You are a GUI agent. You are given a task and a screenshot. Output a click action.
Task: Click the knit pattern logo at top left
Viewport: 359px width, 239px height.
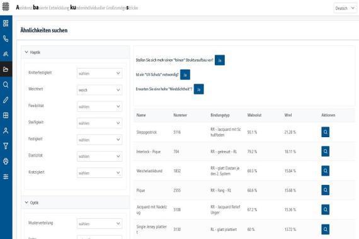coord(6,7)
